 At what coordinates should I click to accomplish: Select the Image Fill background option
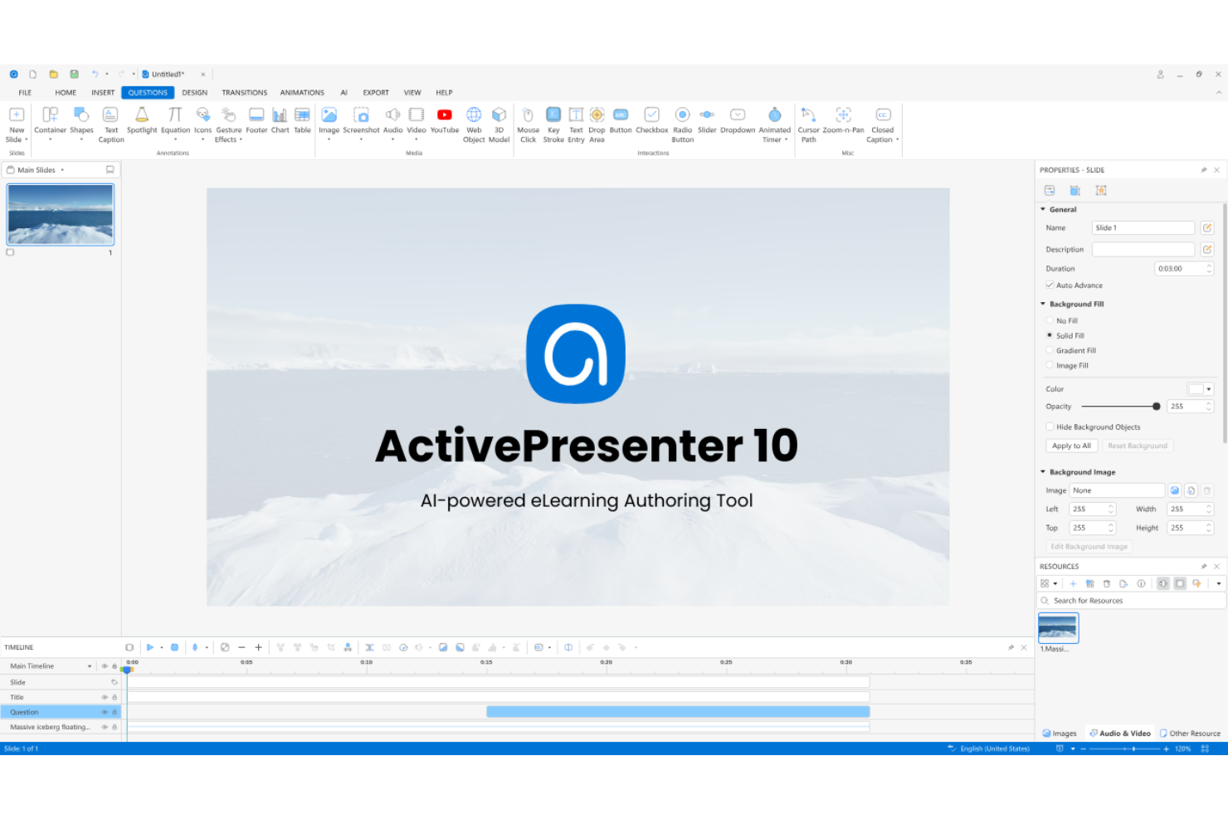1050,365
